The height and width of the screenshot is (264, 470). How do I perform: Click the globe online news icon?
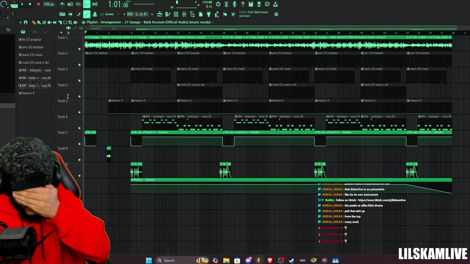tap(276, 14)
